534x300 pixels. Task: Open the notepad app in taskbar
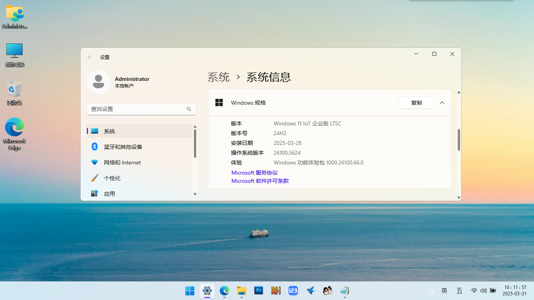[x=345, y=291]
